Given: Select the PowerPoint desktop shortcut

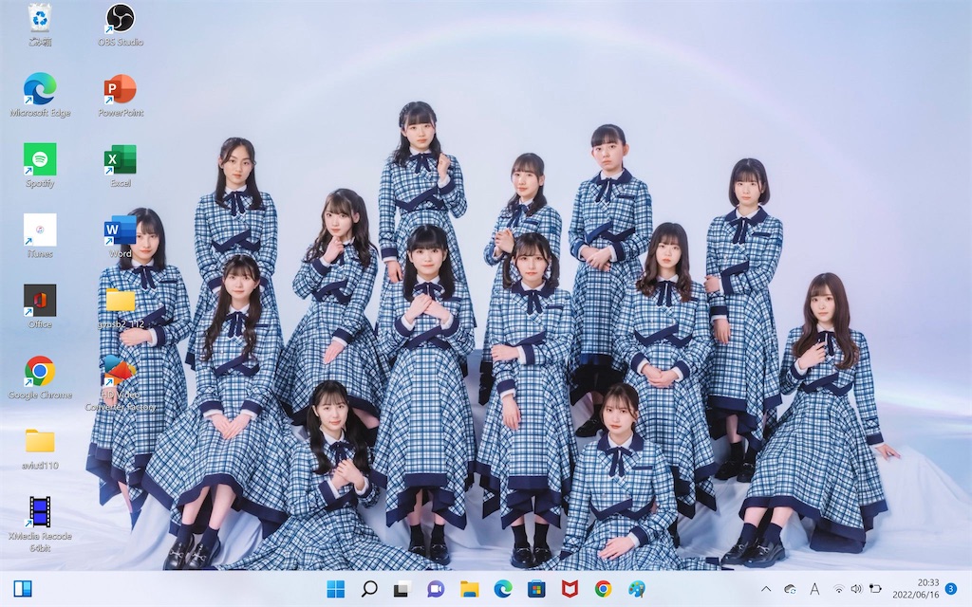Looking at the screenshot, I should tap(121, 96).
